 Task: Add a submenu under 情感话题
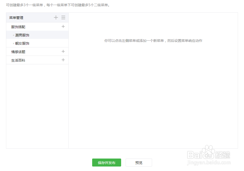[63, 51]
